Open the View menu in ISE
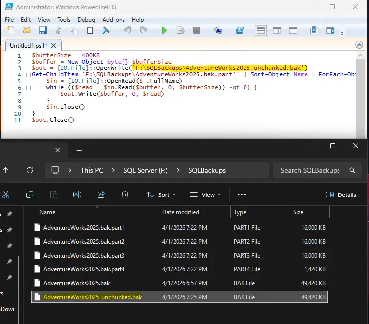This screenshot has height=324, width=369. coord(44,20)
